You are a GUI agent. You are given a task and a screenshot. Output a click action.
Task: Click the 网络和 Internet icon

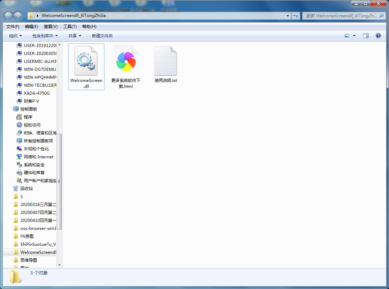[x=19, y=157]
